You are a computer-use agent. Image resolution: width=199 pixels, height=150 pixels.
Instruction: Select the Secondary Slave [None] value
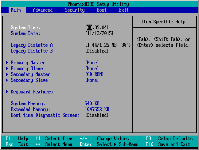tap(92, 80)
